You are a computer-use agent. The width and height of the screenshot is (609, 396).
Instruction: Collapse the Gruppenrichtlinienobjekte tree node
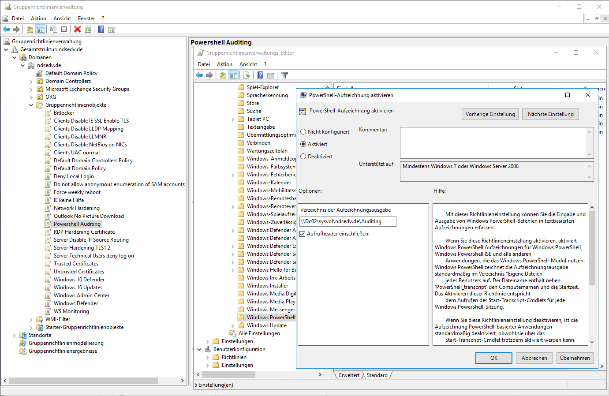pyautogui.click(x=31, y=105)
